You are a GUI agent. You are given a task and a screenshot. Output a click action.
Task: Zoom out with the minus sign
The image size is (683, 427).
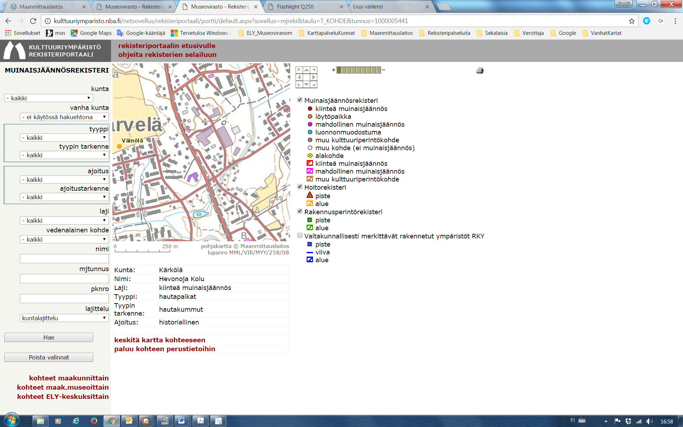pyautogui.click(x=383, y=70)
